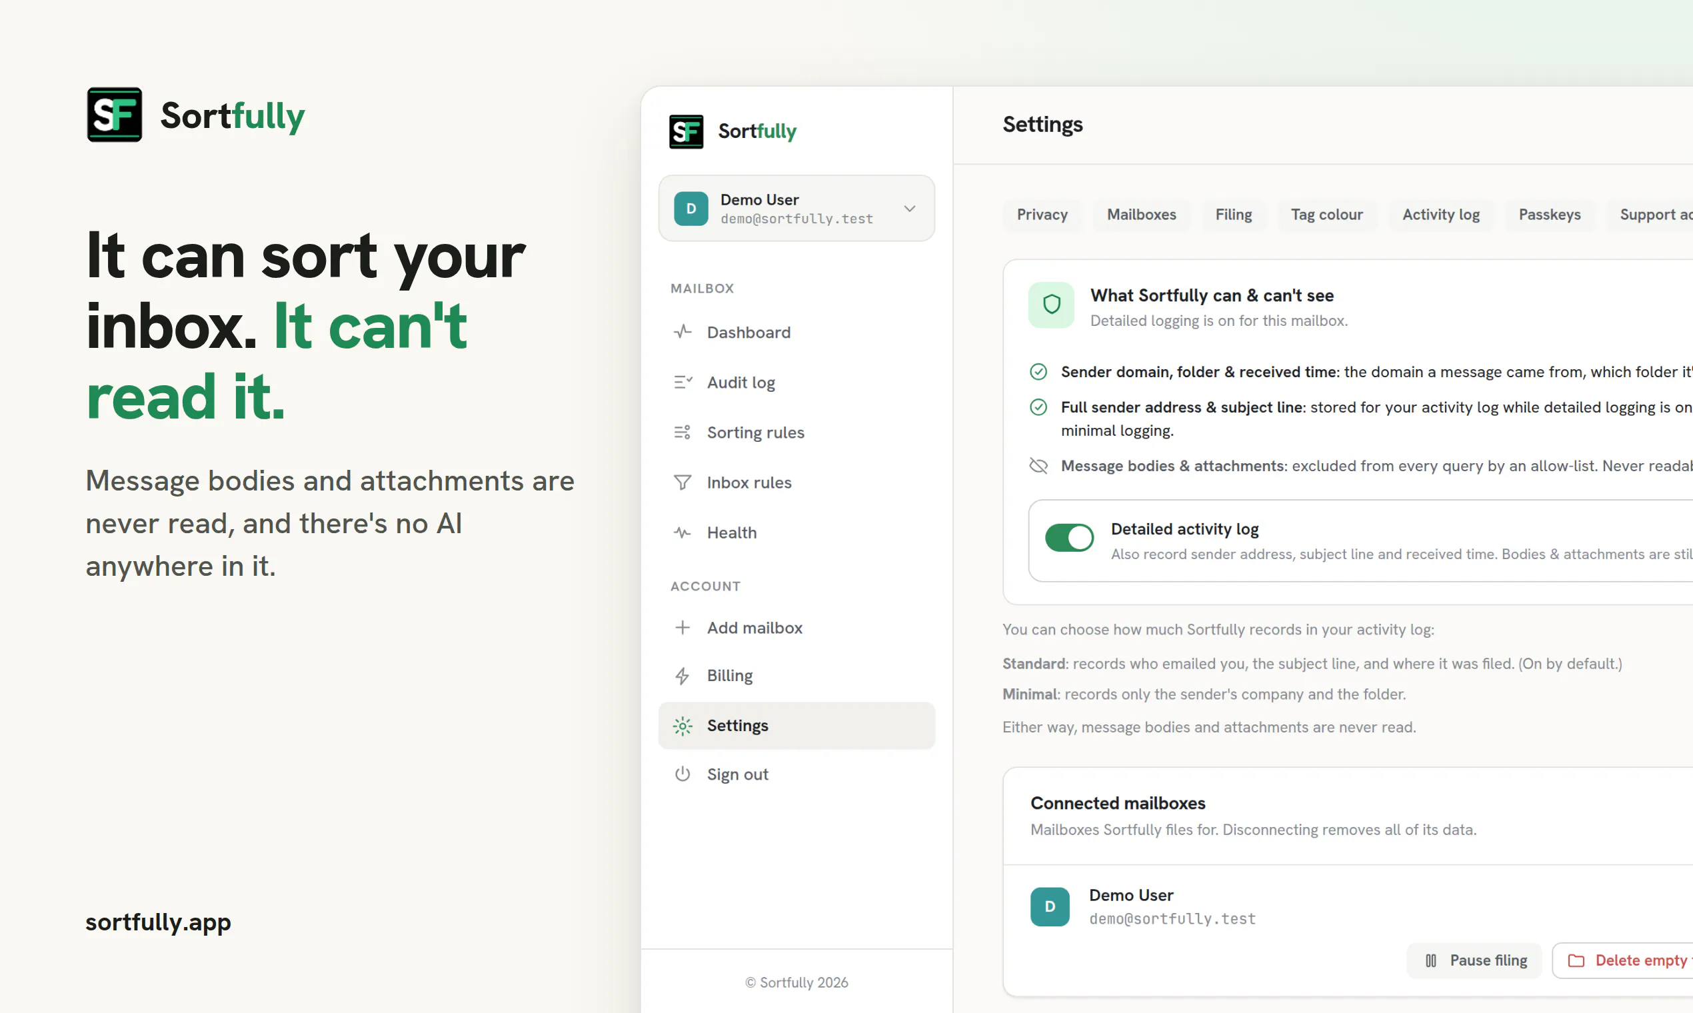Turn off the Detailed activity log switch
Image resolution: width=1693 pixels, height=1013 pixels.
[x=1069, y=538]
